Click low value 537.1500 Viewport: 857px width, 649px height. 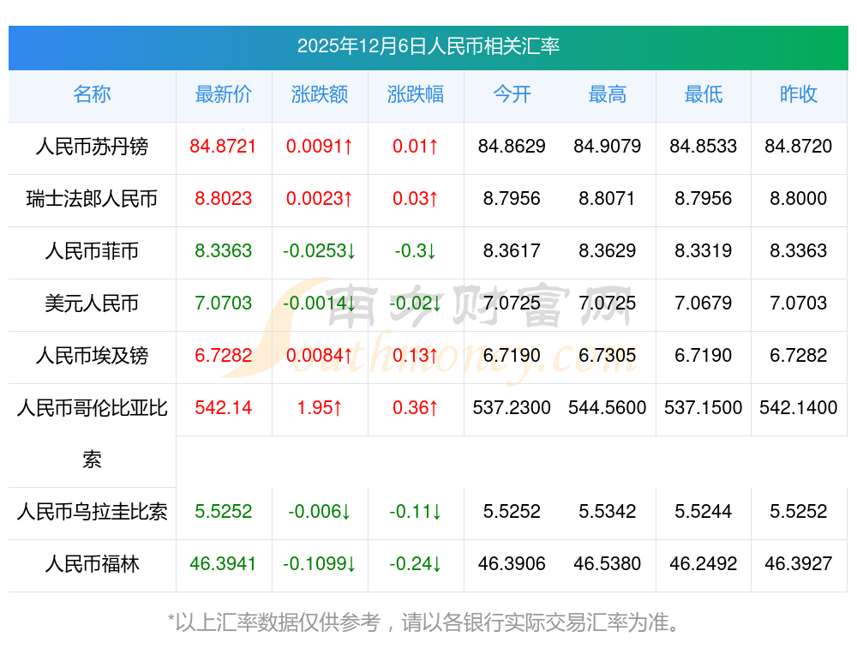(x=704, y=407)
